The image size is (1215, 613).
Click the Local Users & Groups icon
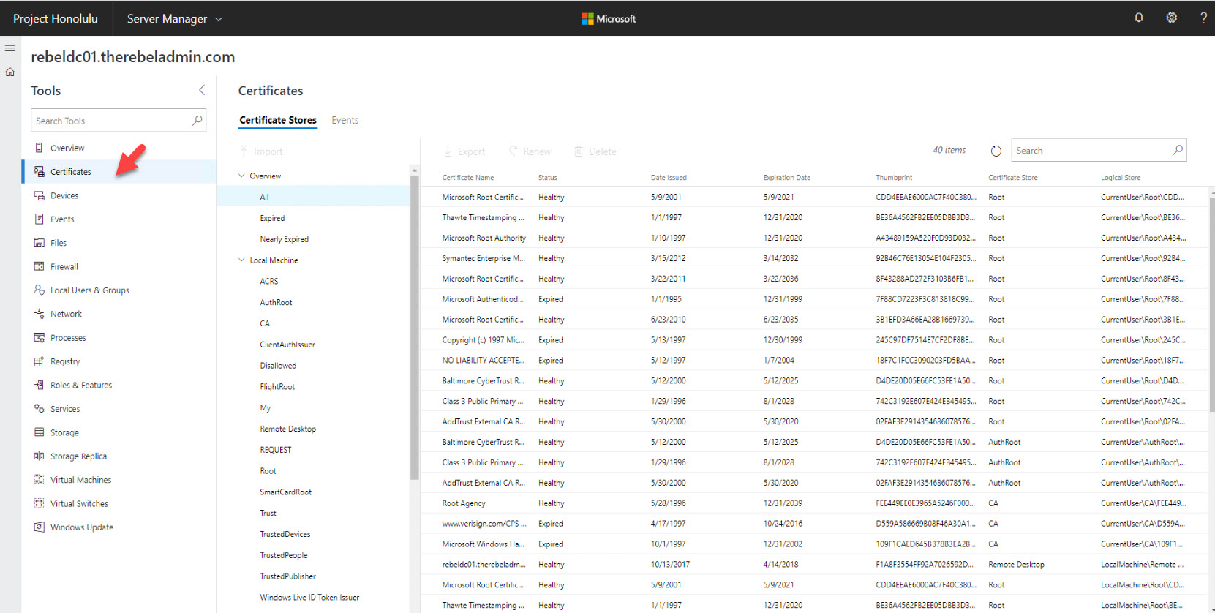pos(39,290)
